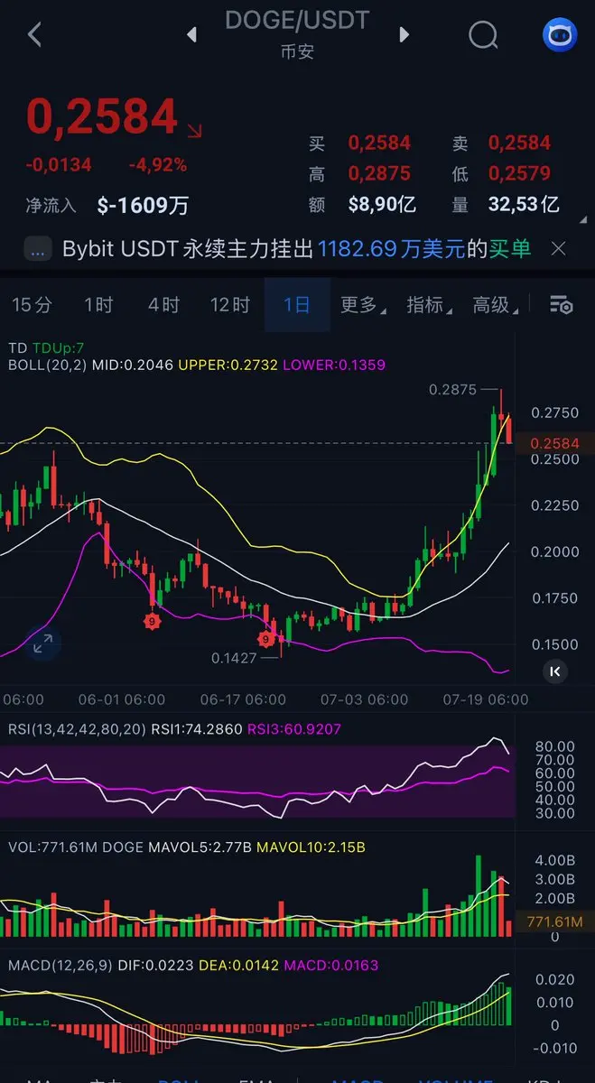
Task: Open the blue robot assistant avatar
Action: (x=559, y=35)
